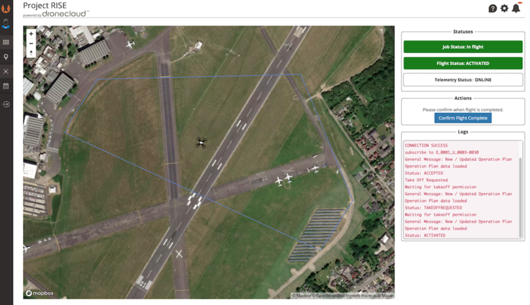Click the Statuses panel heading
530x305 pixels.
[463, 32]
